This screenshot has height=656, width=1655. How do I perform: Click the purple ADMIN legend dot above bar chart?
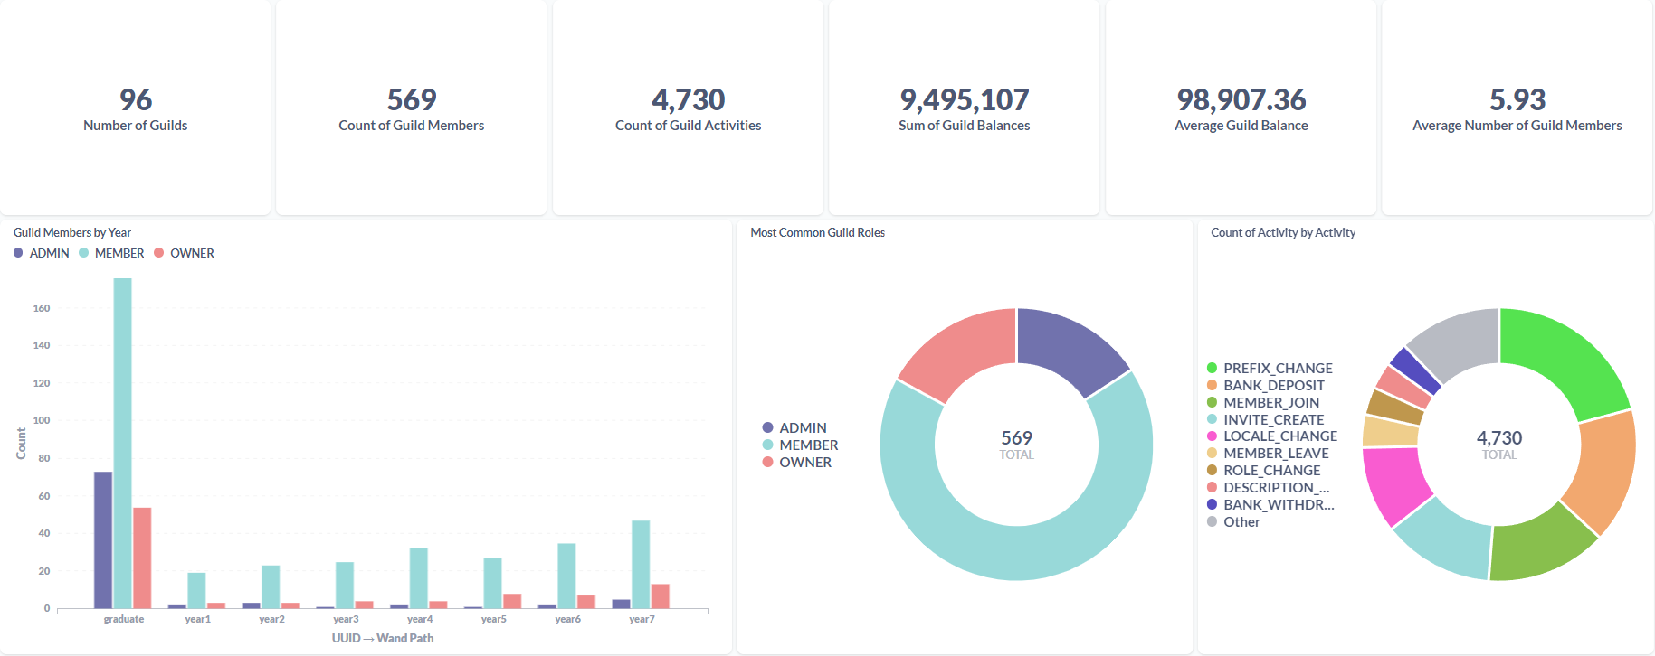18,253
